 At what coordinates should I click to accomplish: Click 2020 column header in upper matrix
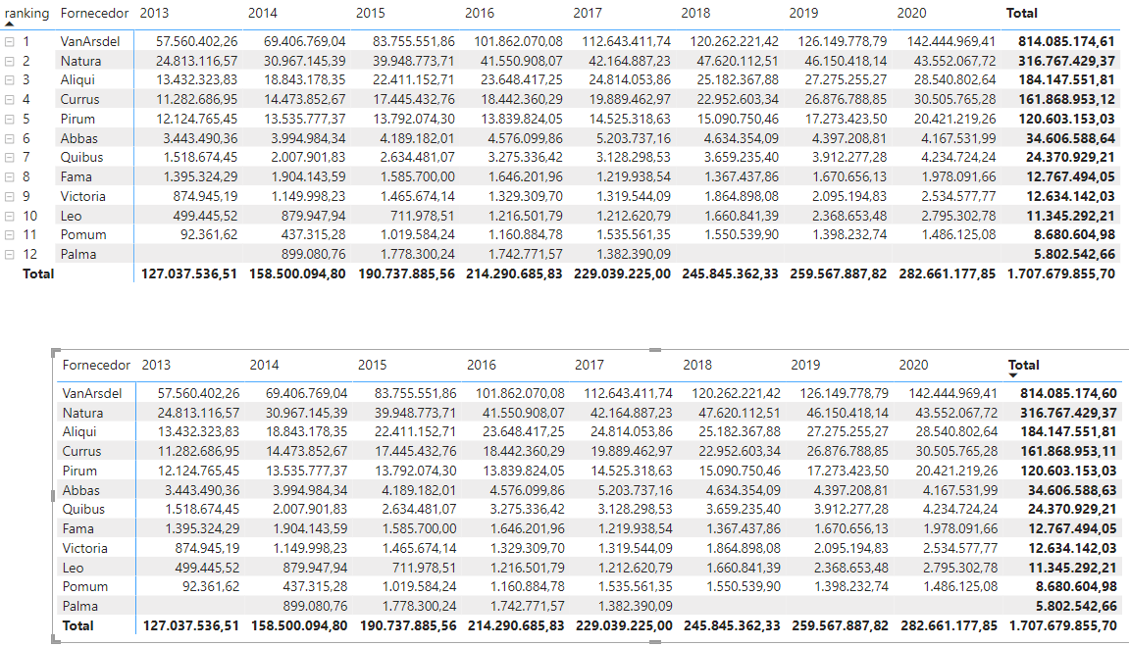pyautogui.click(x=911, y=13)
